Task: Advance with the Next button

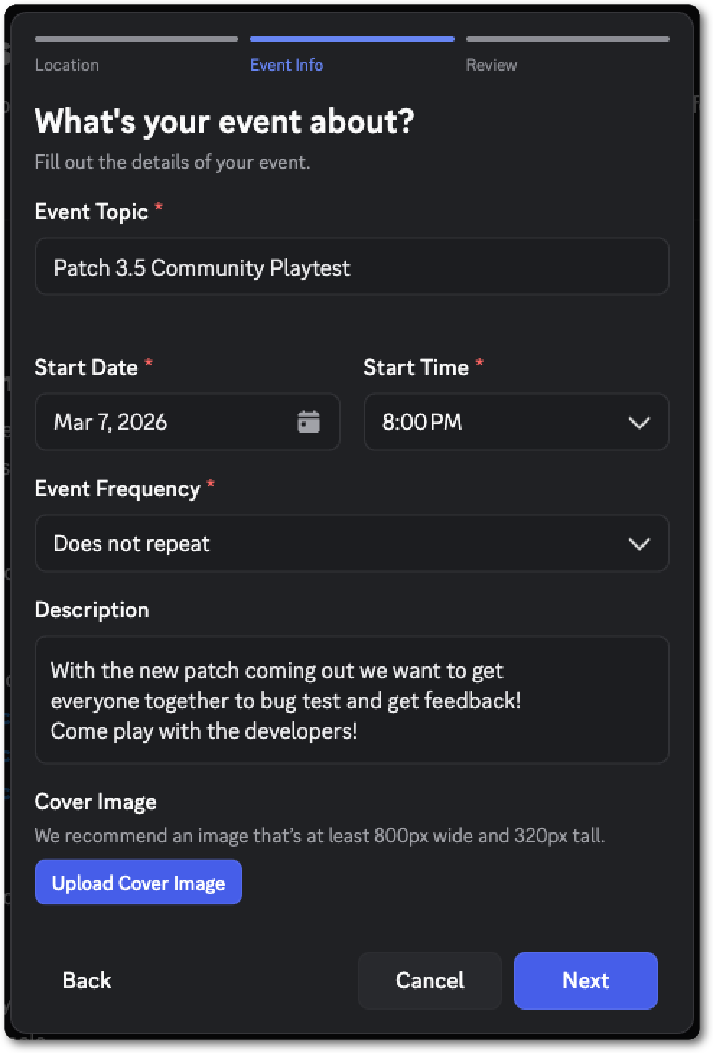Action: (x=585, y=980)
